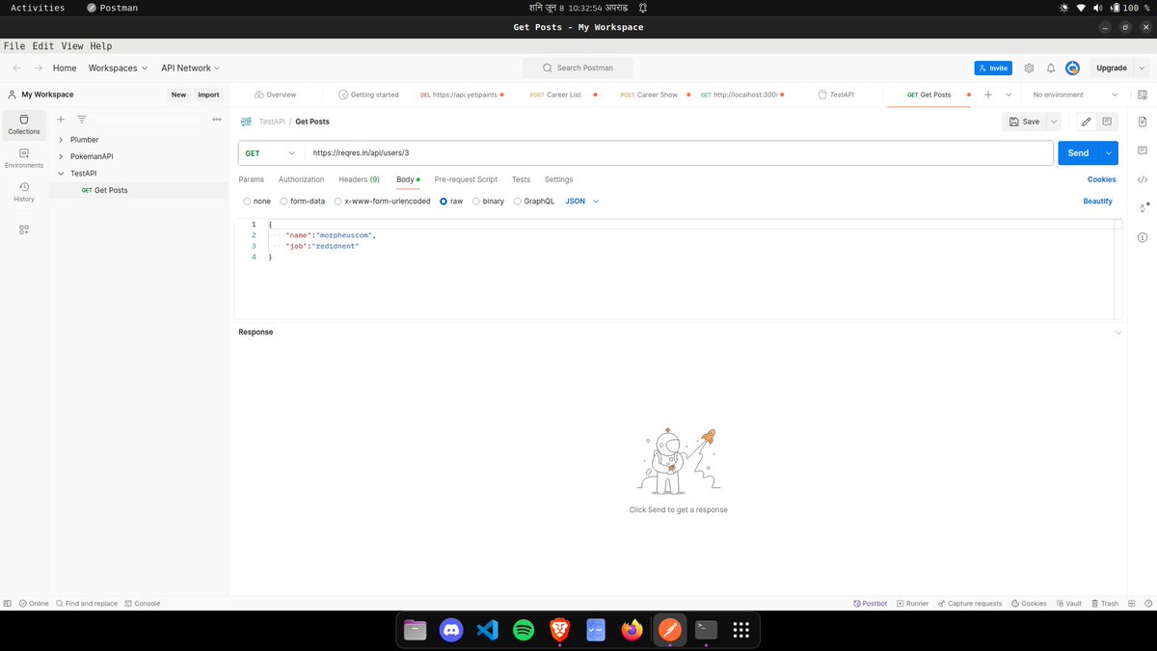The image size is (1157, 651).
Task: Select the x-www-form-urlencoded body type
Action: point(382,202)
